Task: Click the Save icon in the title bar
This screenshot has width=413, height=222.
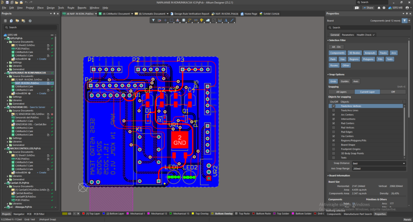Action: pos(7,2)
